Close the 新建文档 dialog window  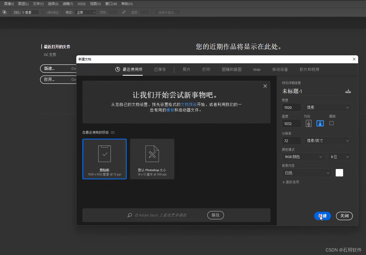[354, 59]
